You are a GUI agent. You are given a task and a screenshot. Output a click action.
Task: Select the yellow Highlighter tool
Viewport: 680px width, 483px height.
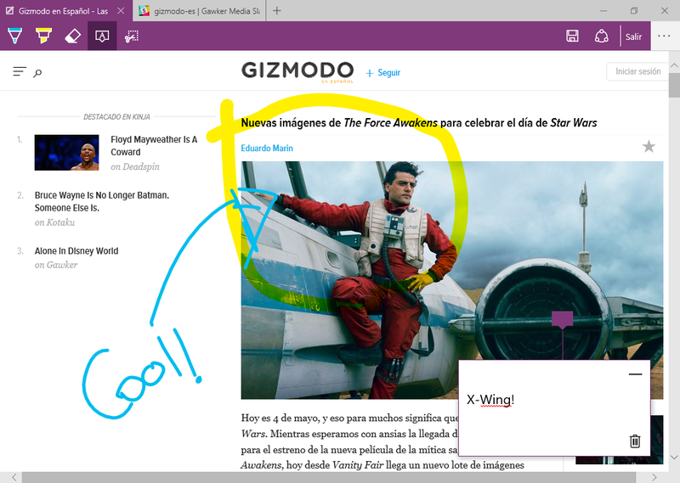click(43, 36)
